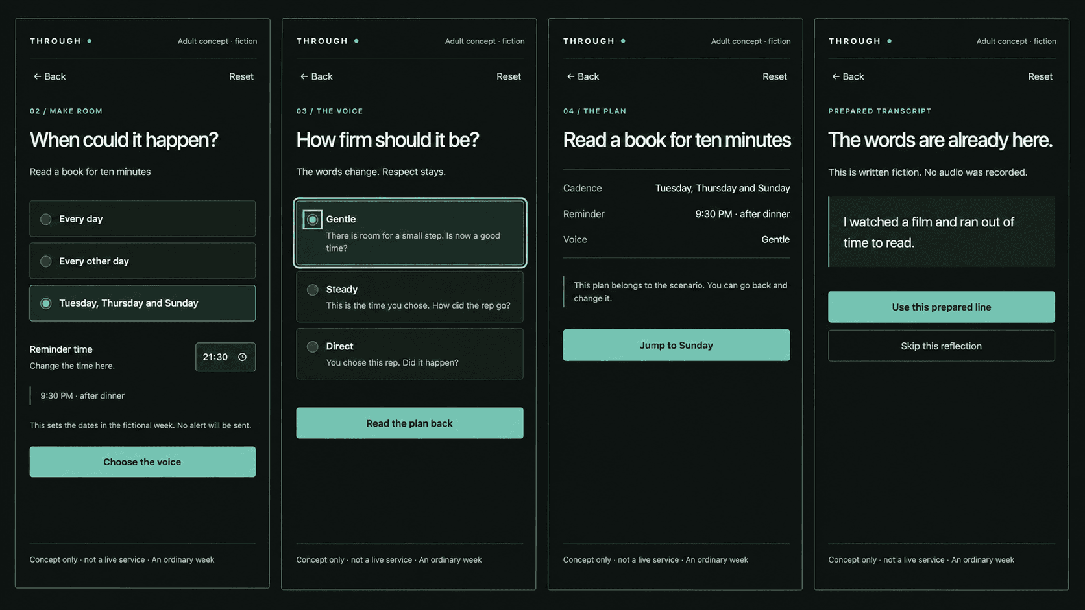Click the THROUGH logo on Make Room screen
The image size is (1085, 610).
click(60, 41)
